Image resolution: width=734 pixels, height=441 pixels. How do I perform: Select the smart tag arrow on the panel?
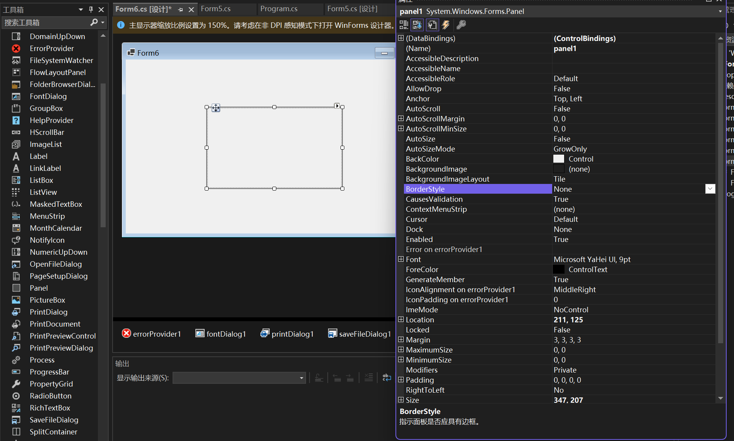pyautogui.click(x=337, y=105)
